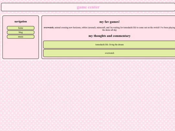Click the my fav games! heading

click(110, 22)
